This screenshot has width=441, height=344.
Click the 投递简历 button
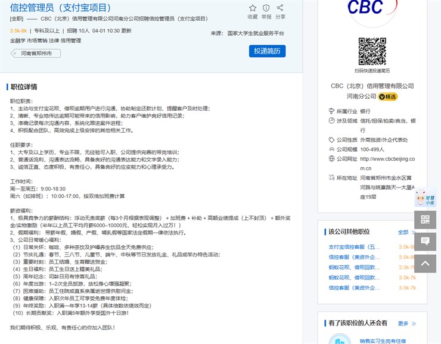[x=267, y=51]
